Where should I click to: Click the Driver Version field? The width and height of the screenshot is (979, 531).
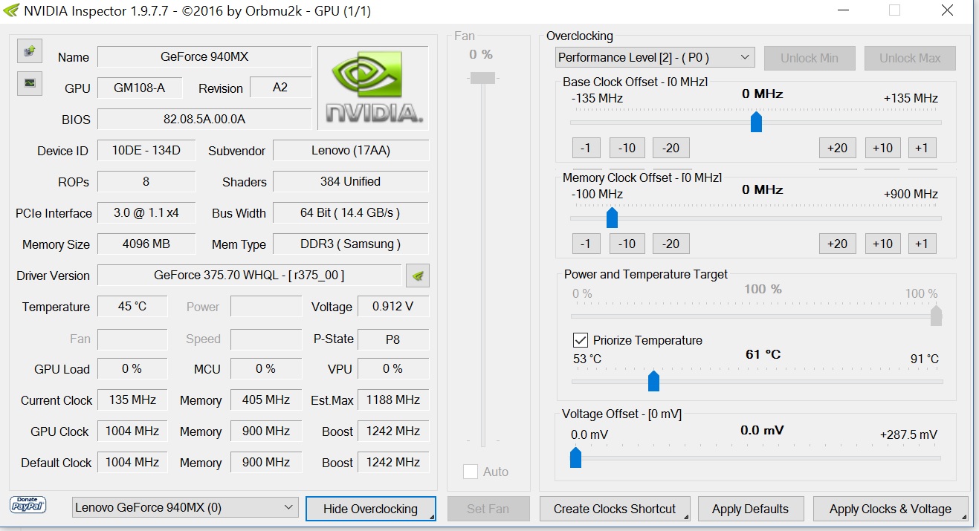point(249,275)
